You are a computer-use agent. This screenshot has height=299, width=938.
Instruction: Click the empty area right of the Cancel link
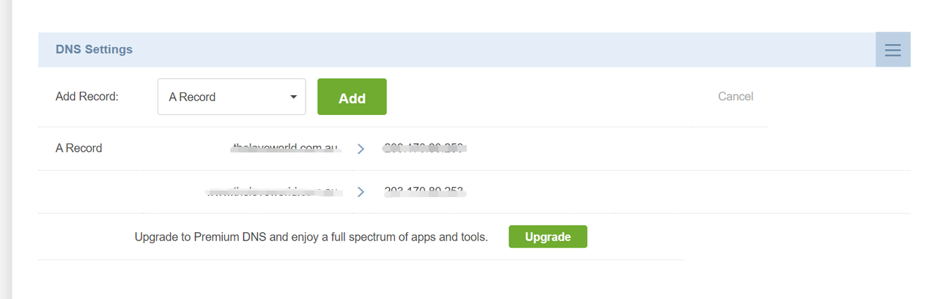coord(835,97)
